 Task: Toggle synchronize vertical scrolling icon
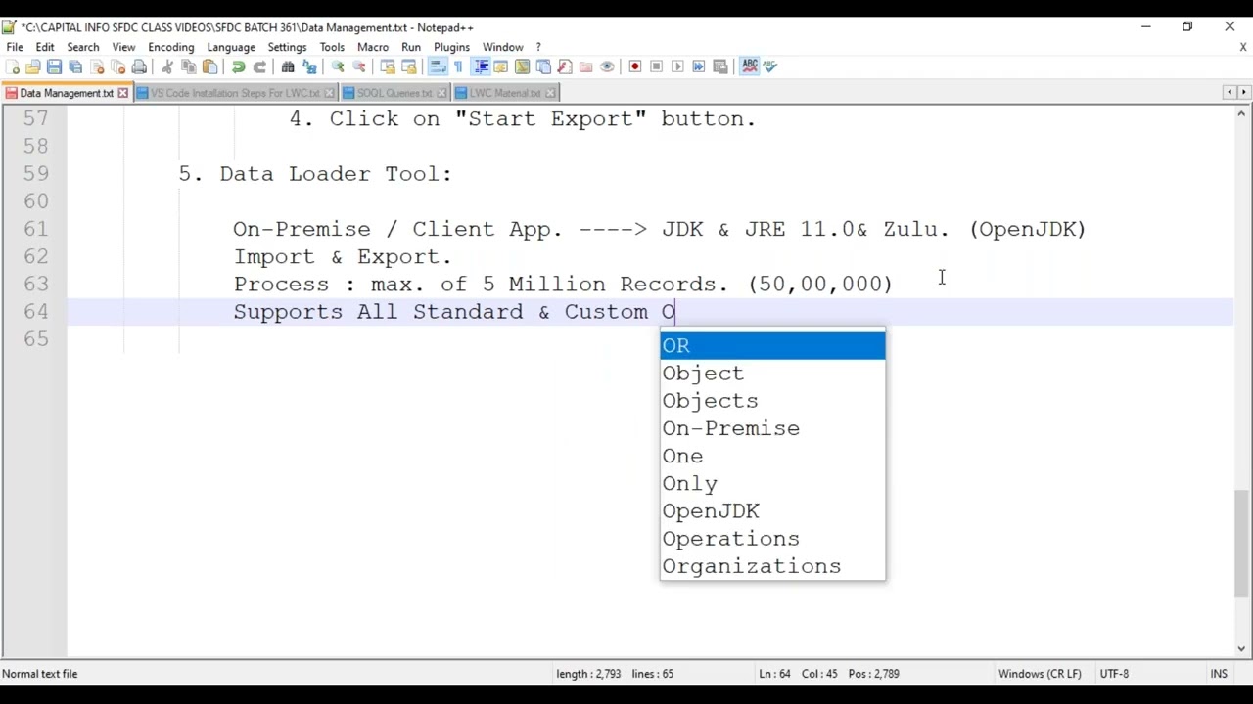(x=388, y=66)
